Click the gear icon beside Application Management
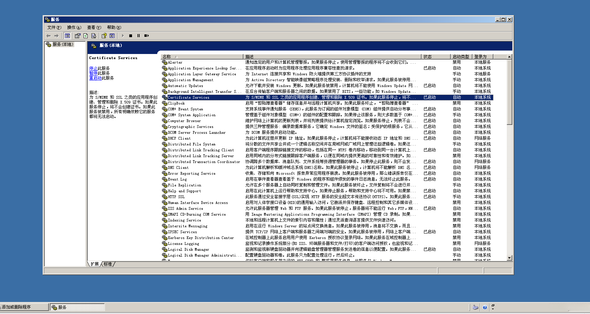This screenshot has height=314, width=590. coord(165,80)
